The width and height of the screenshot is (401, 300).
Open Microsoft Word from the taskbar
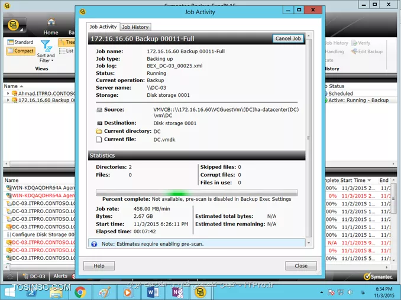pyautogui.click(x=153, y=292)
